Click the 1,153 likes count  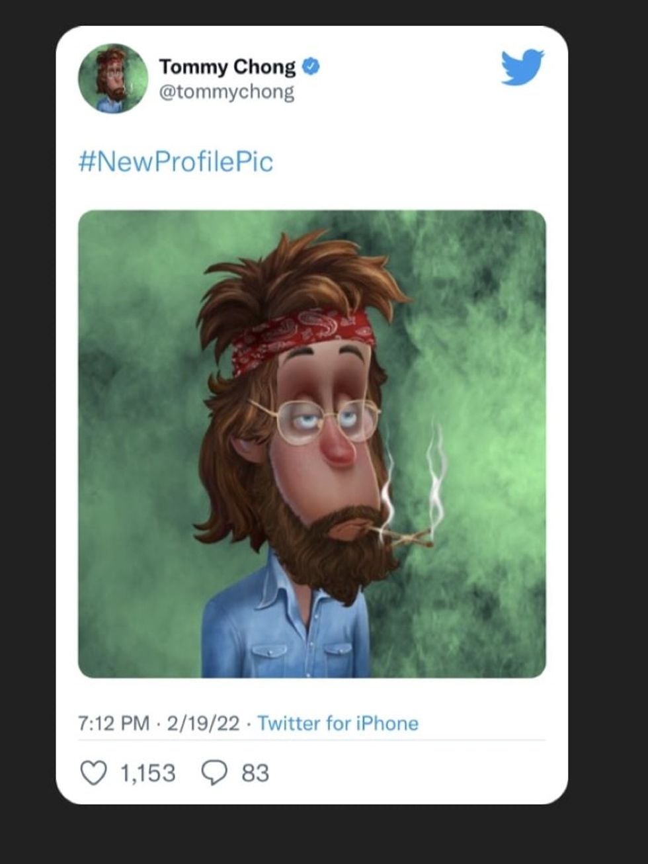click(x=147, y=773)
